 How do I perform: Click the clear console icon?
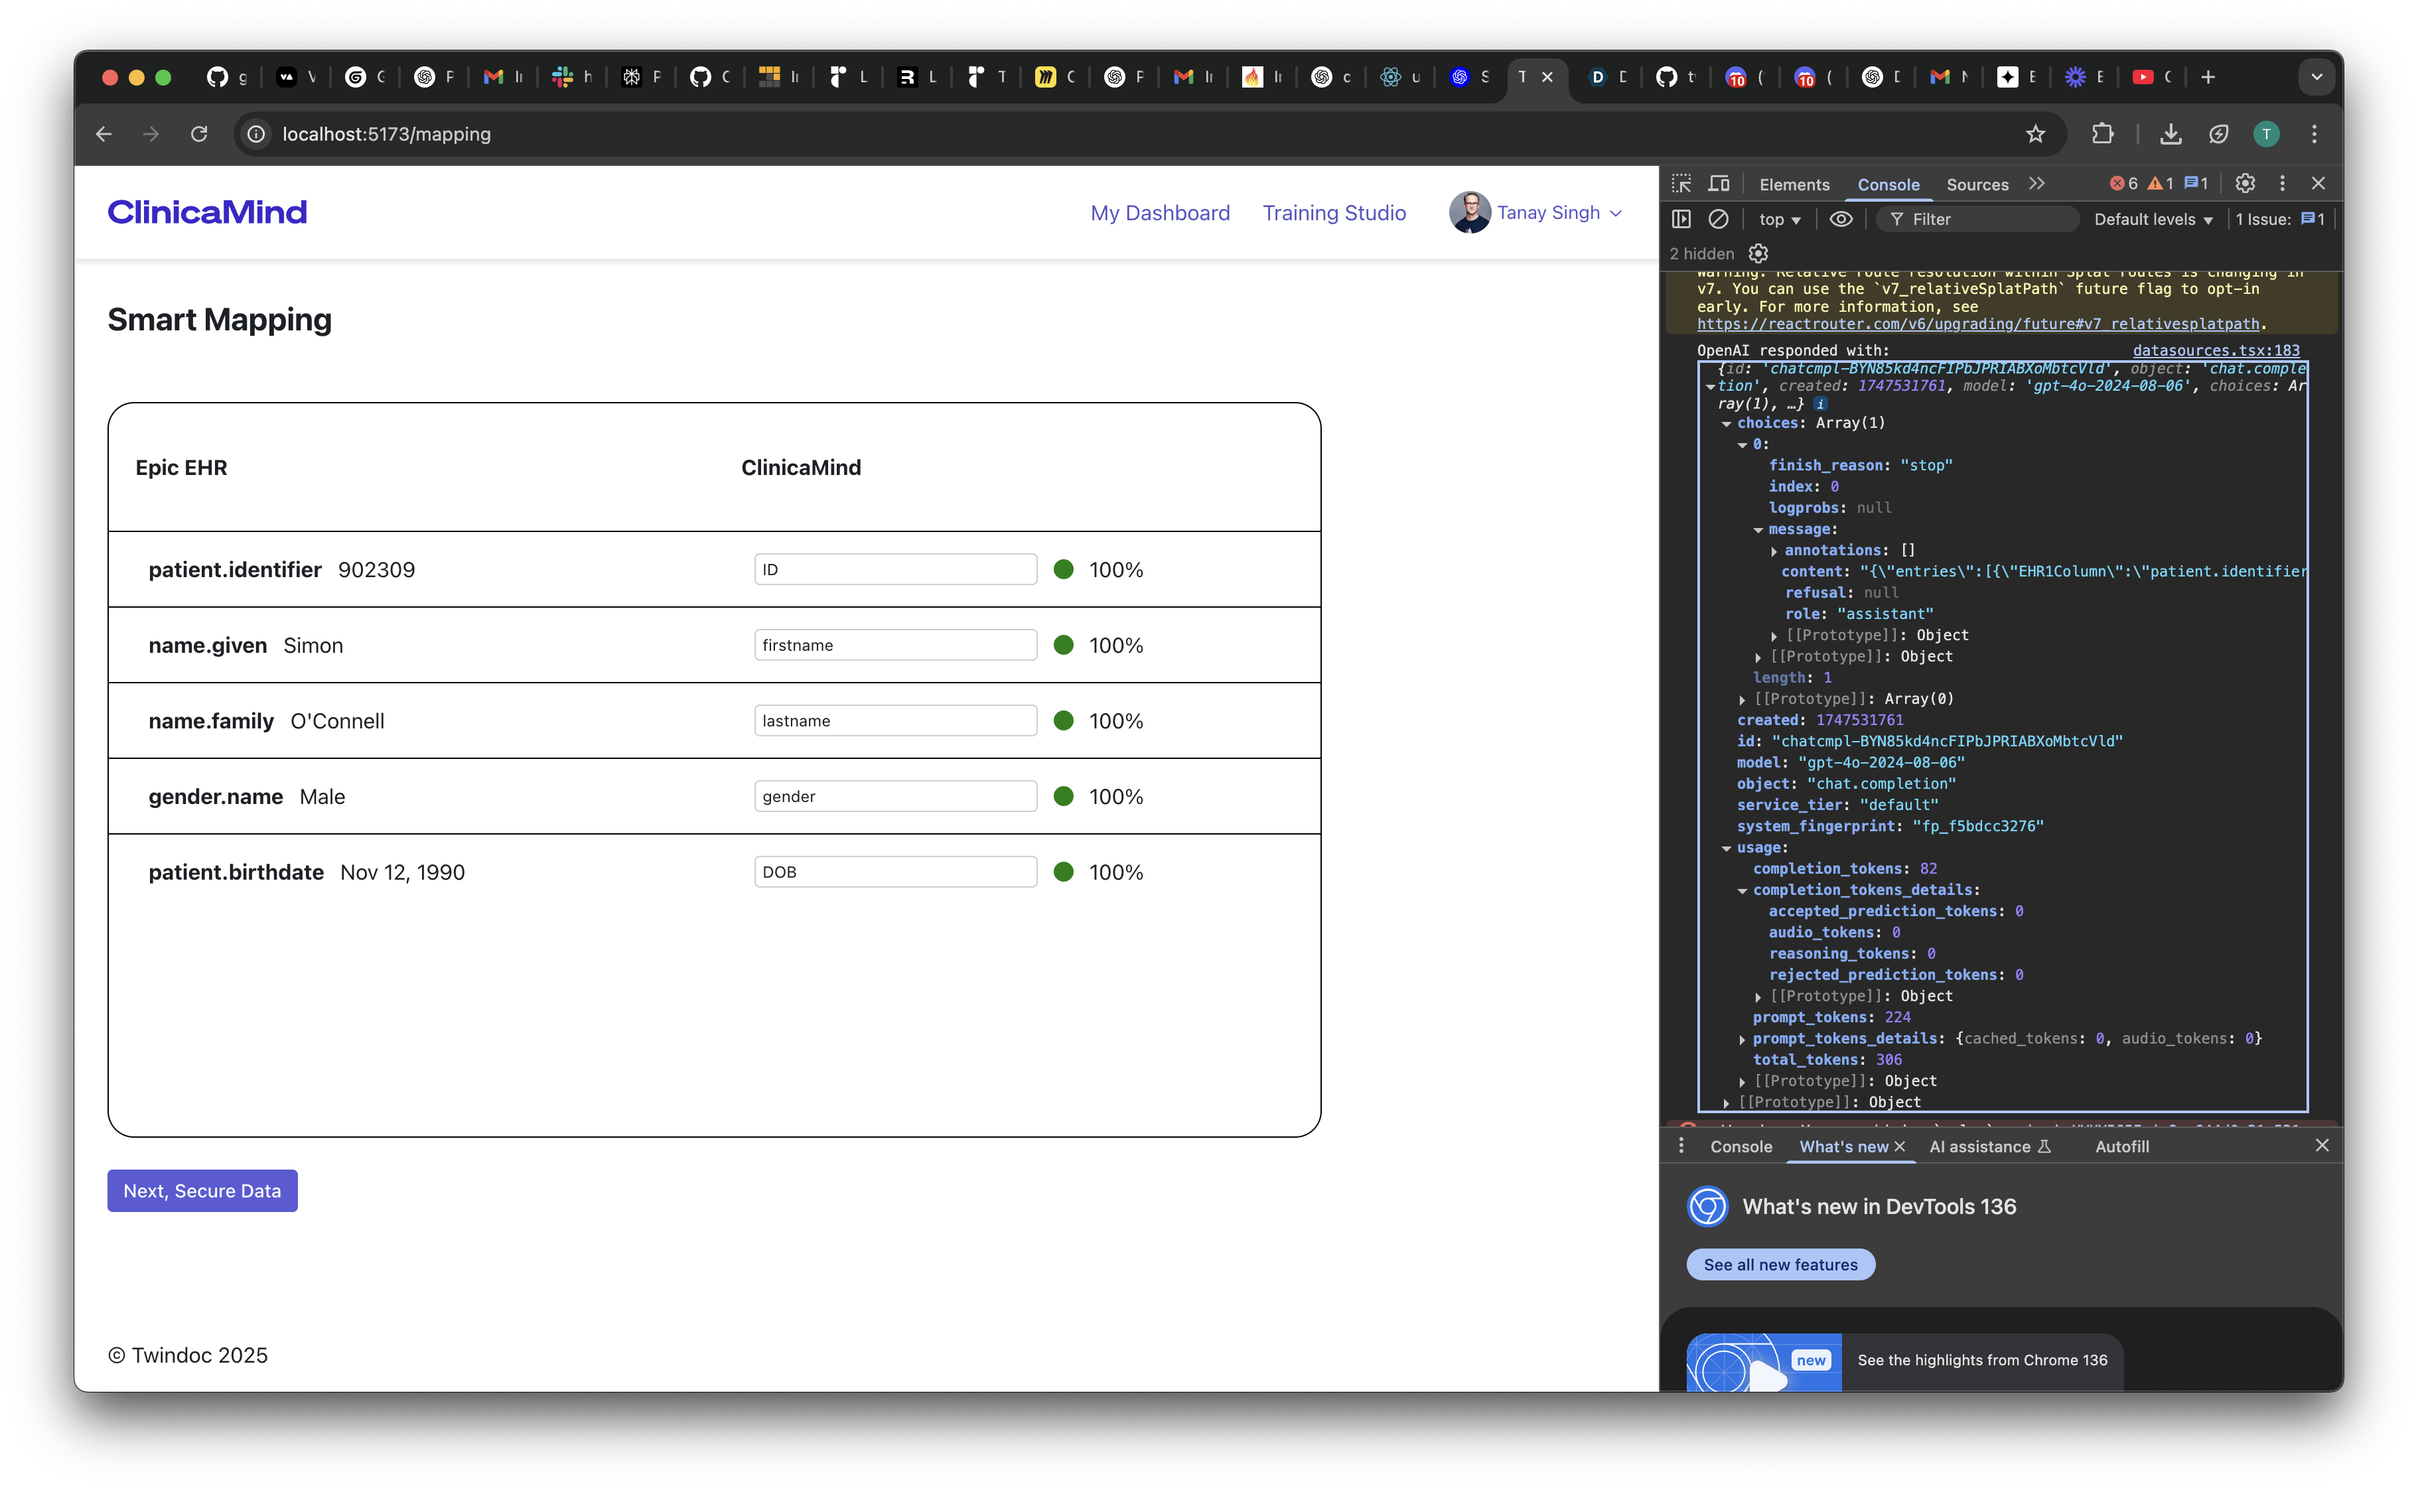pyautogui.click(x=1718, y=219)
